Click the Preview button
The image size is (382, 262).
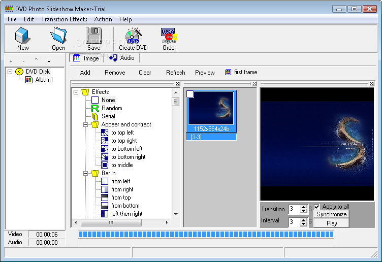click(205, 73)
